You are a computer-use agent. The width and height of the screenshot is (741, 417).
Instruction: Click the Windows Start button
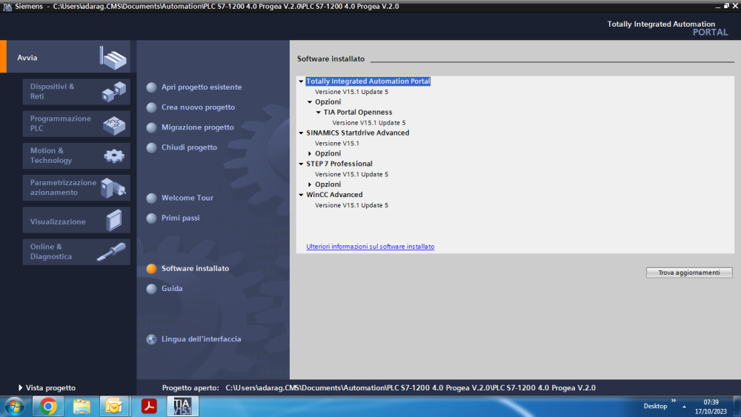coord(14,407)
